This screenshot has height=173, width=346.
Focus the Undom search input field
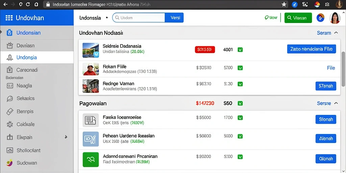139,18
